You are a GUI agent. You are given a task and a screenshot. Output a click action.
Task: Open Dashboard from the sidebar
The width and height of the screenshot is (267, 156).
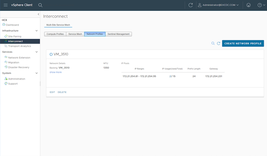(12, 25)
